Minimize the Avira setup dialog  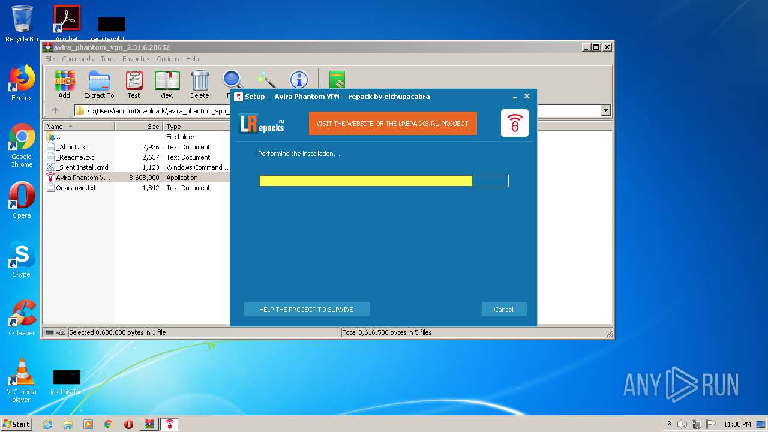(515, 97)
